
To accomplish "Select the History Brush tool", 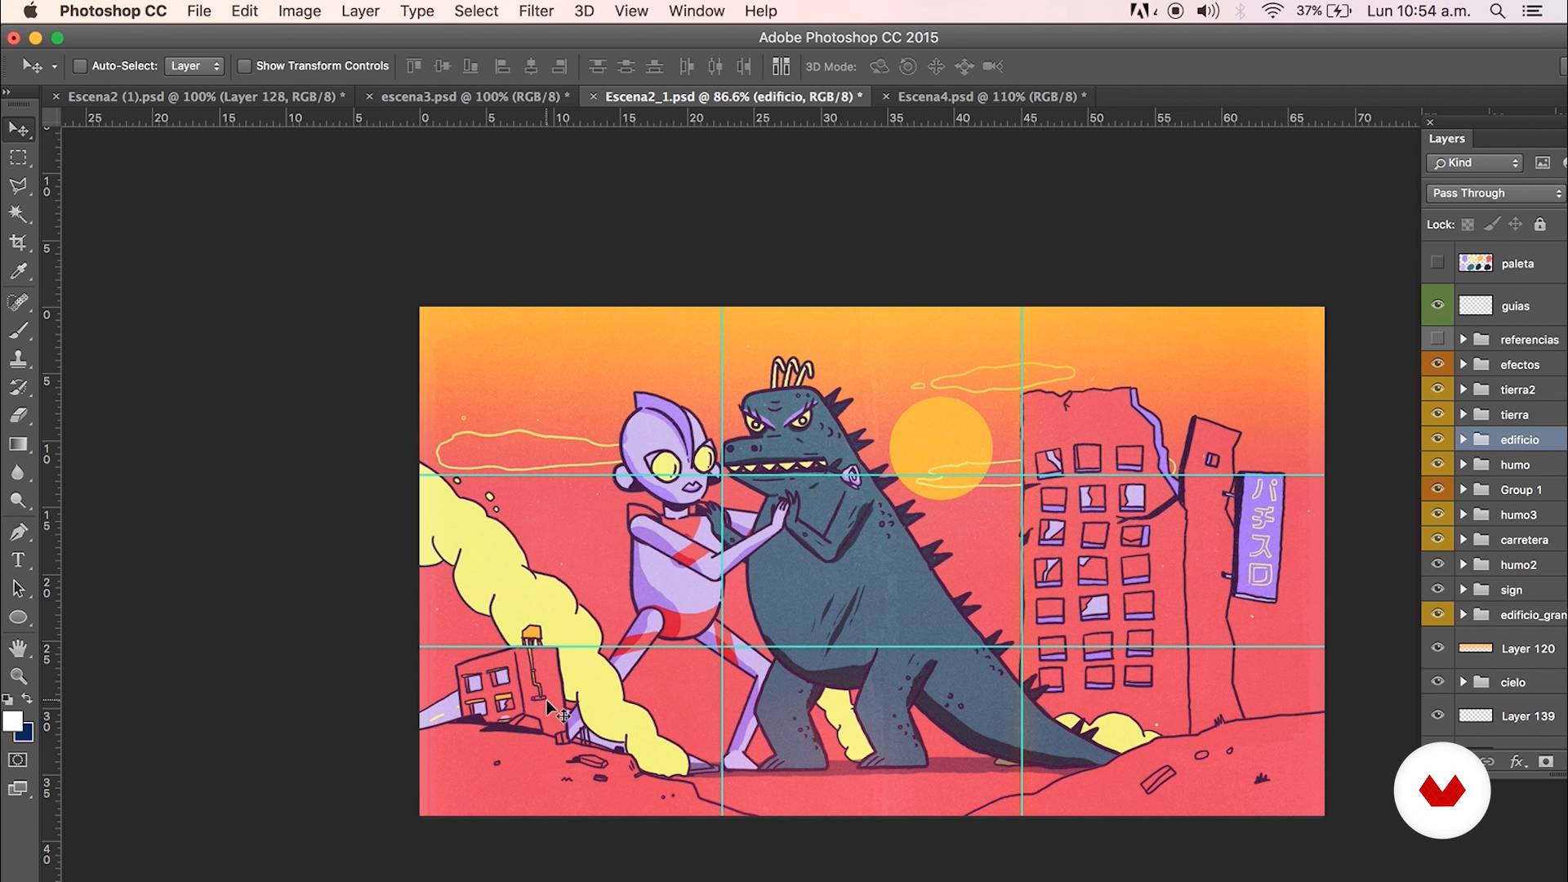I will point(18,388).
